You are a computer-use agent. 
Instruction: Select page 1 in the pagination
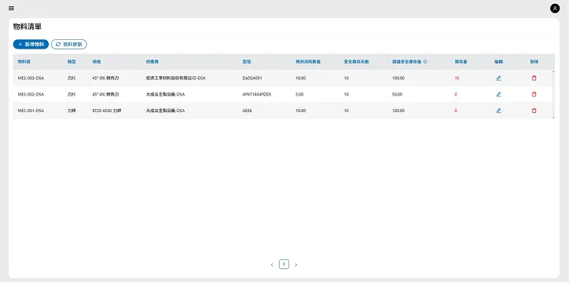tap(284, 264)
